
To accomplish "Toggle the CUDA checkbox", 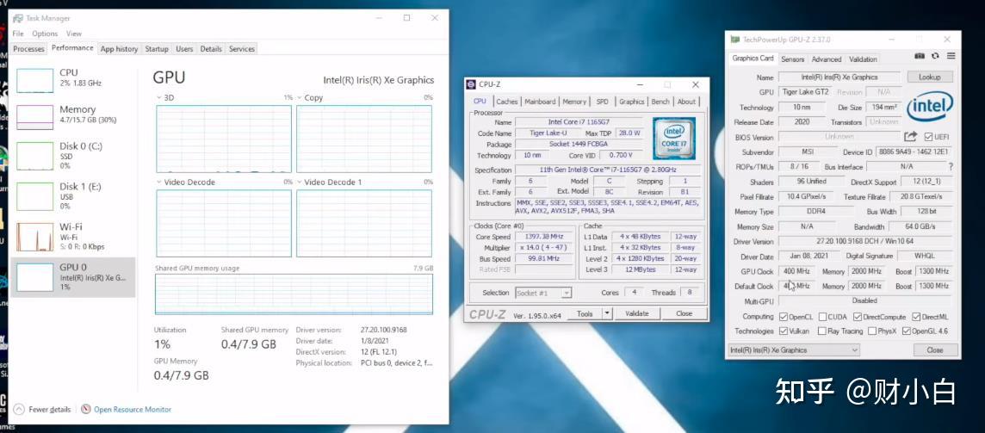I will coord(821,317).
